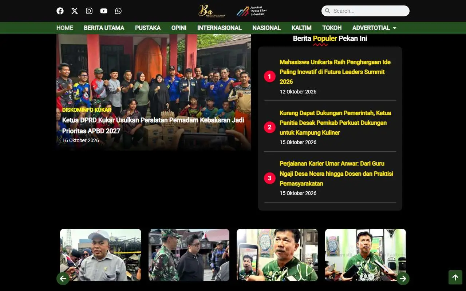Open thumbnail of man against green wall
466x291 pixels.
coord(366,255)
